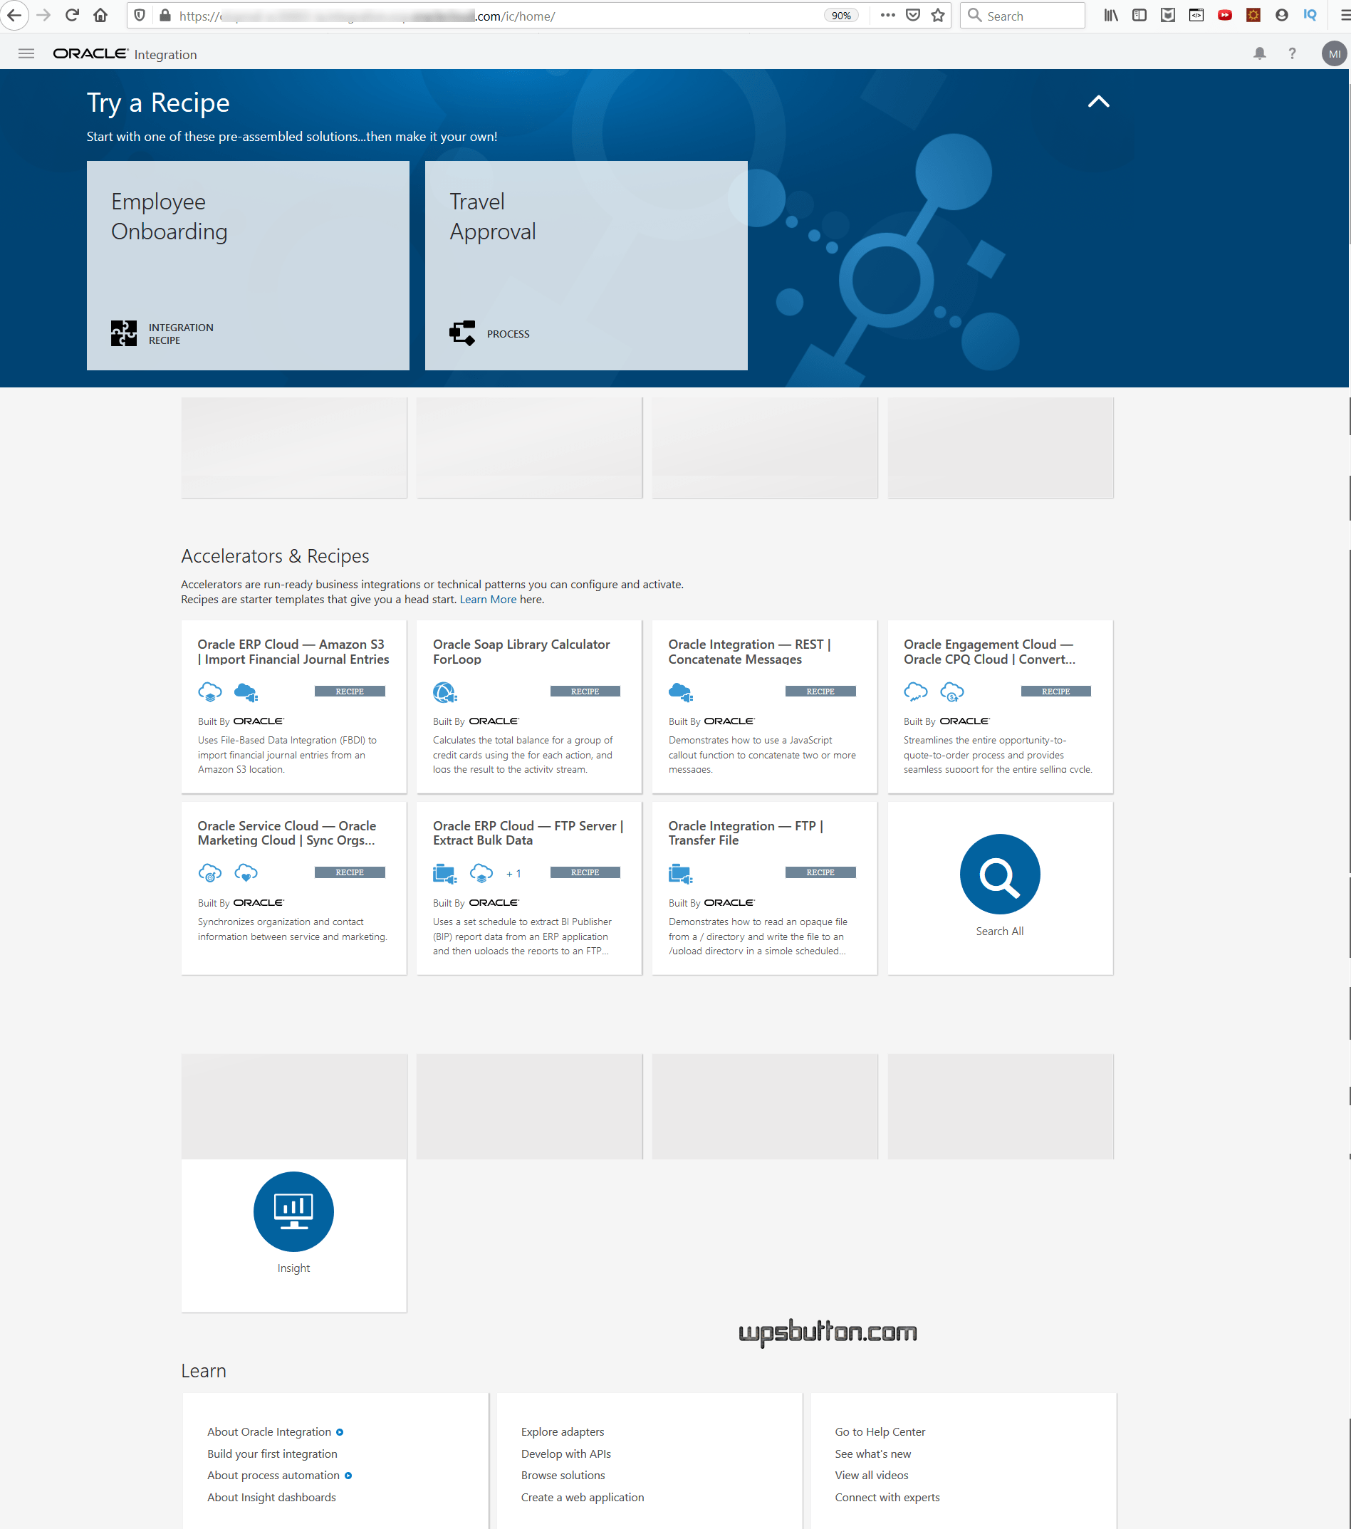1351x1529 pixels.
Task: Bookmark this page with the star
Action: point(938,16)
